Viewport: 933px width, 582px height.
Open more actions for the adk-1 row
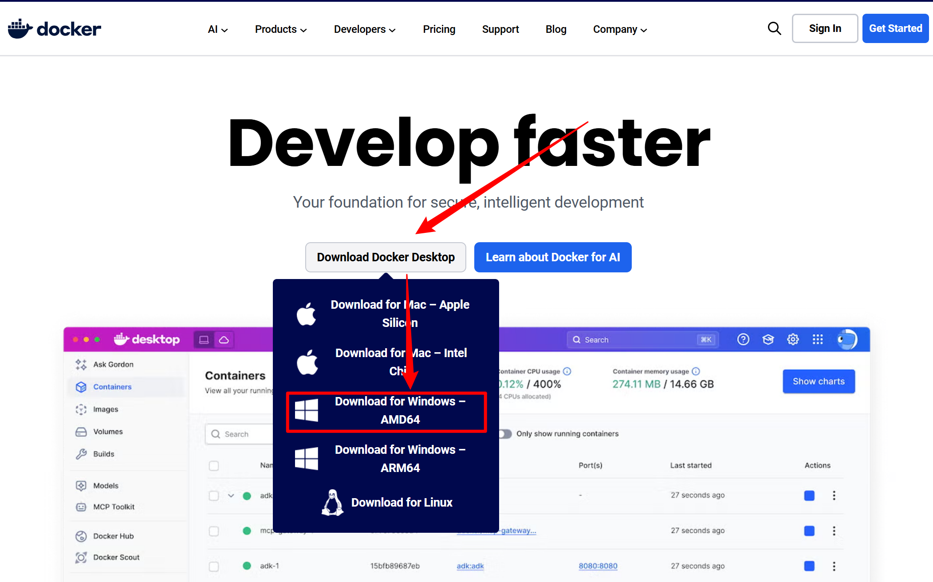(834, 566)
